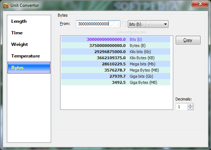Select the Mega Bytes (MB) result row

[116, 70]
